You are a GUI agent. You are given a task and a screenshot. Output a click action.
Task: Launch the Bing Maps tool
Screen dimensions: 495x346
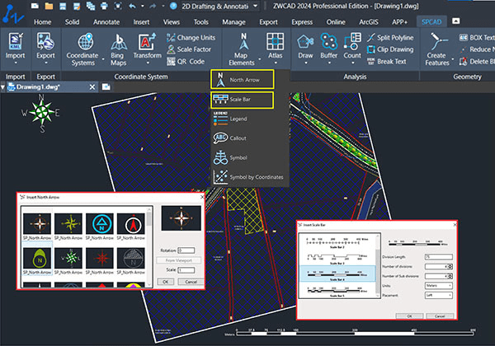point(119,42)
